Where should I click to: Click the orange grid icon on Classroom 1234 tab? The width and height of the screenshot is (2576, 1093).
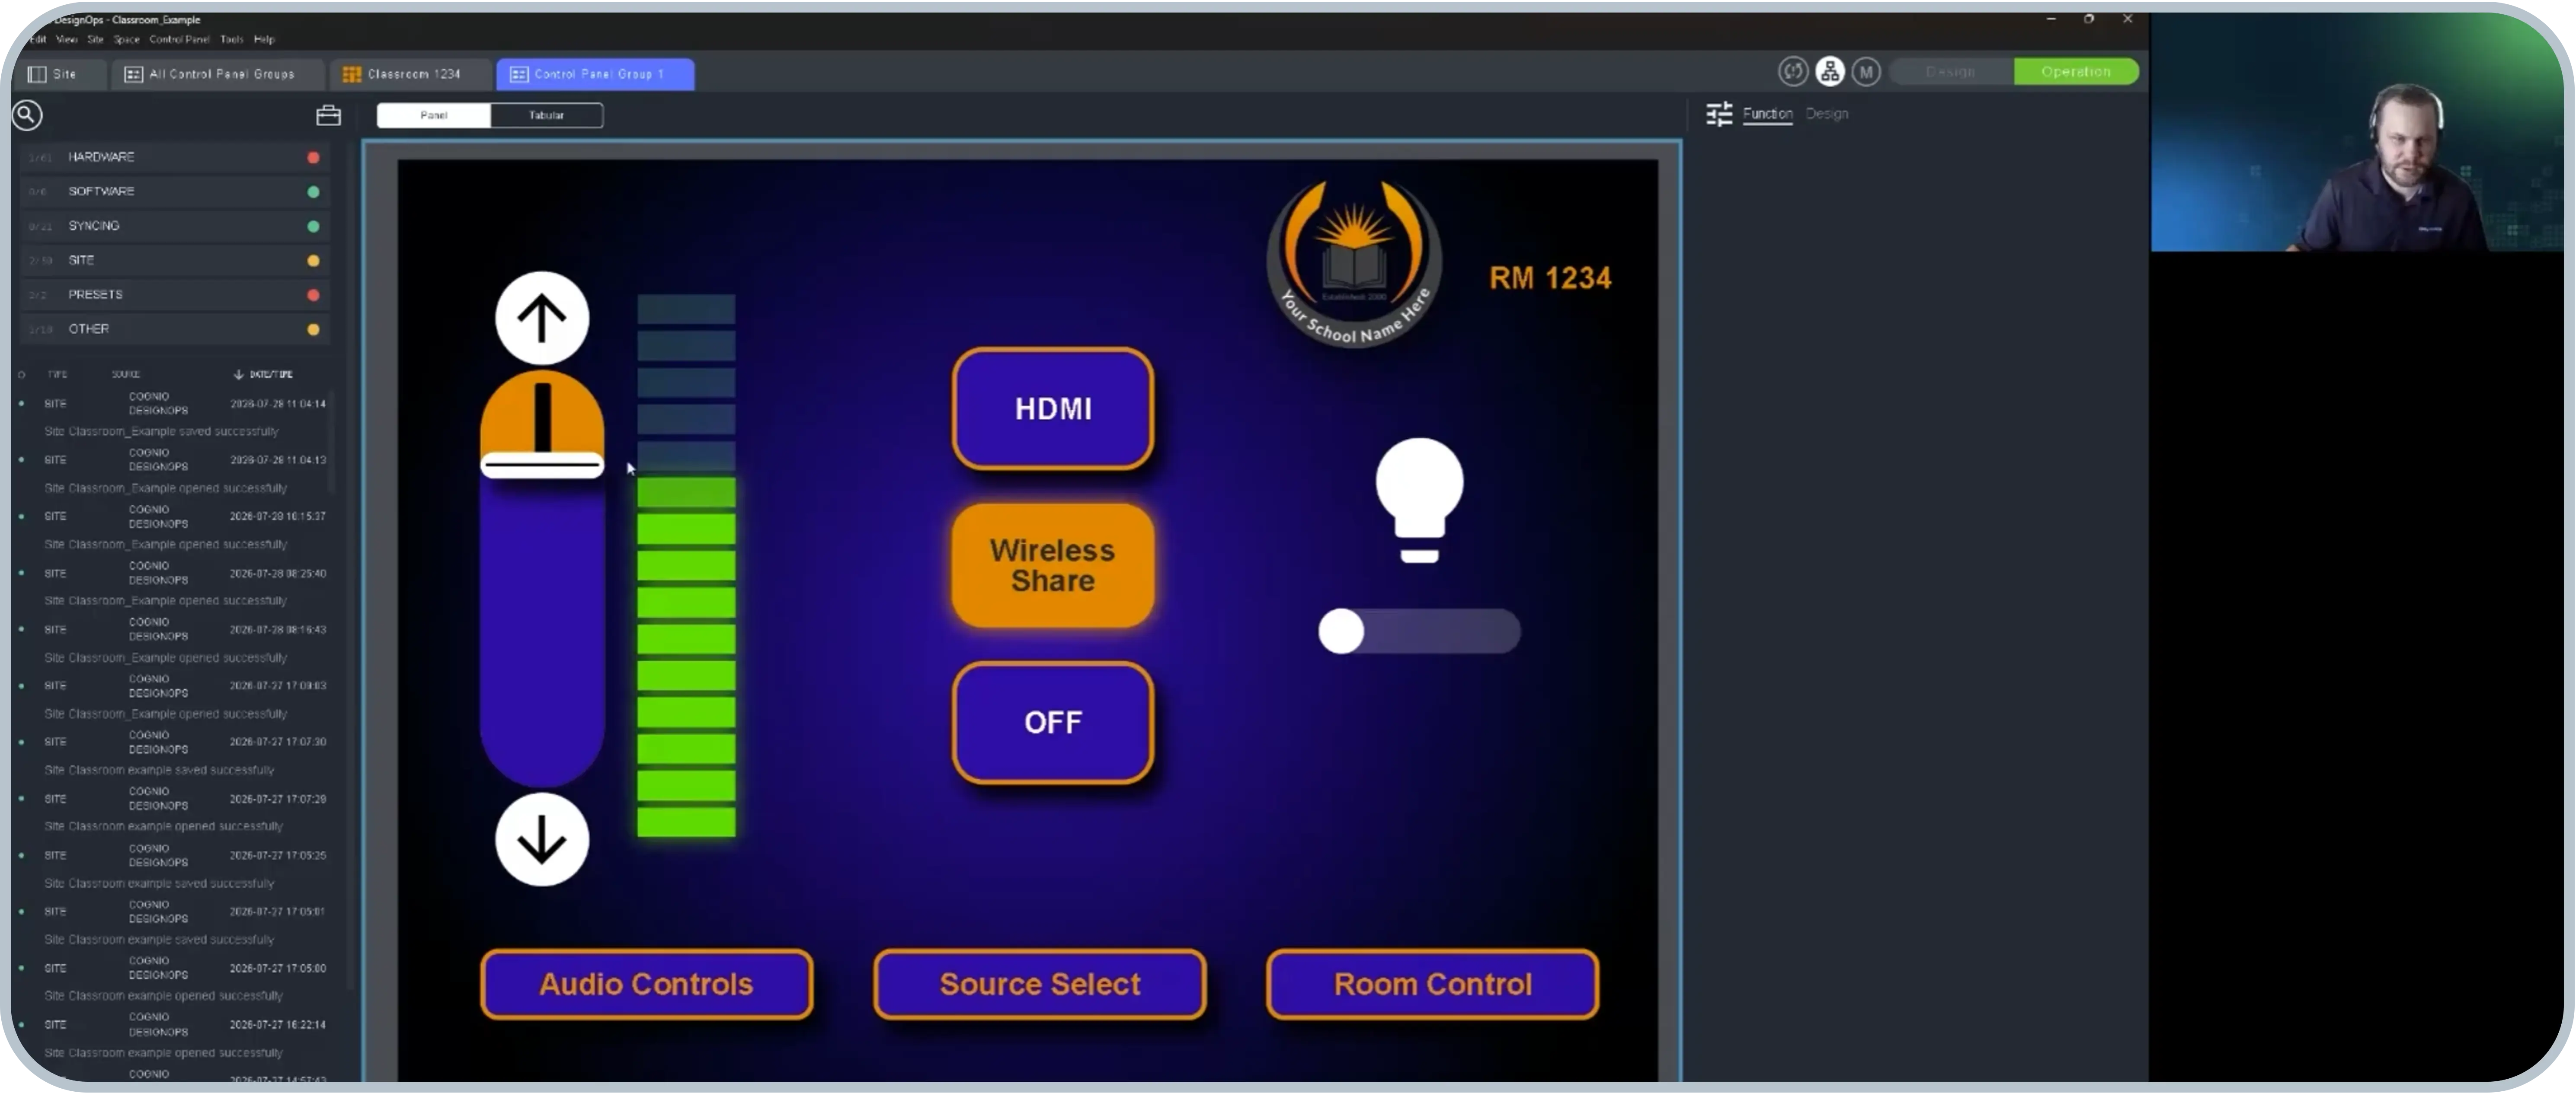point(351,74)
